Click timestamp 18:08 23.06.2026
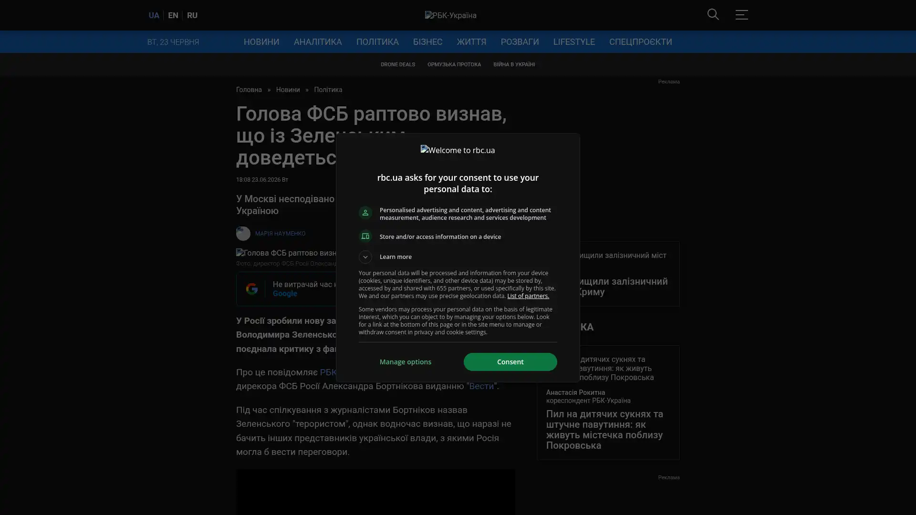 click(x=262, y=180)
